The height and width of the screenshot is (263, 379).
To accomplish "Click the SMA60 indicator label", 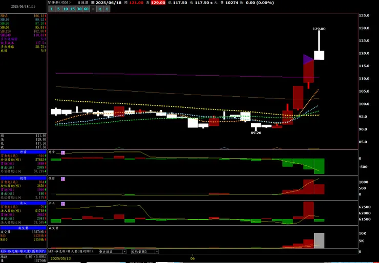I will 5,28.
